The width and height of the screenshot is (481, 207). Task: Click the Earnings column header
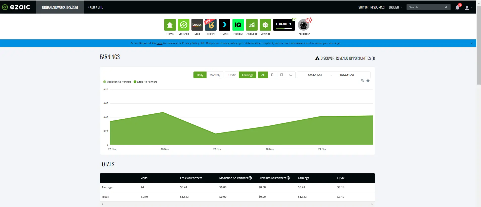click(x=303, y=178)
